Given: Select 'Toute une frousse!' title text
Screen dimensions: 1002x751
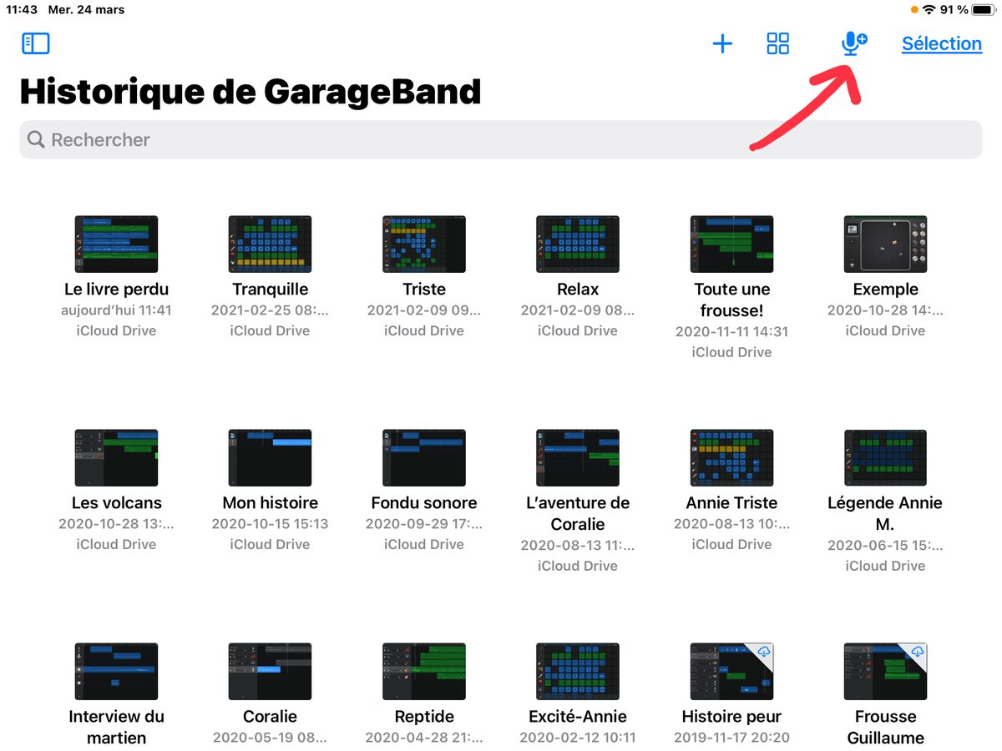Looking at the screenshot, I should pos(731,300).
